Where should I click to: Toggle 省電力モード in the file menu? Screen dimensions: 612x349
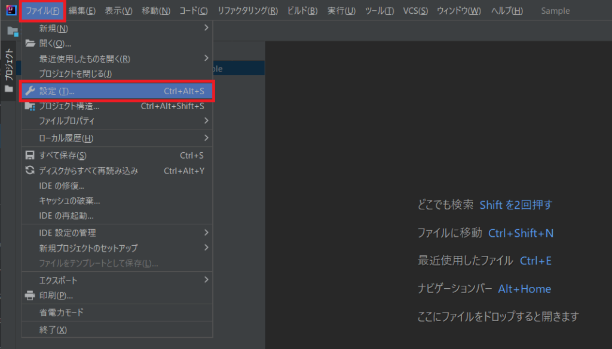[61, 313]
